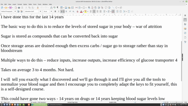Click the New document icon
Screen dimensions: 188x106
click(x=2, y=8)
